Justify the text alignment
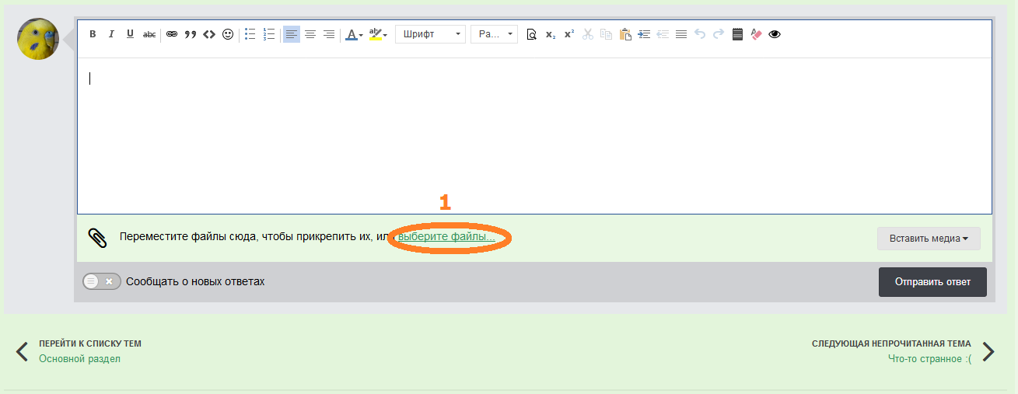 pyautogui.click(x=681, y=34)
